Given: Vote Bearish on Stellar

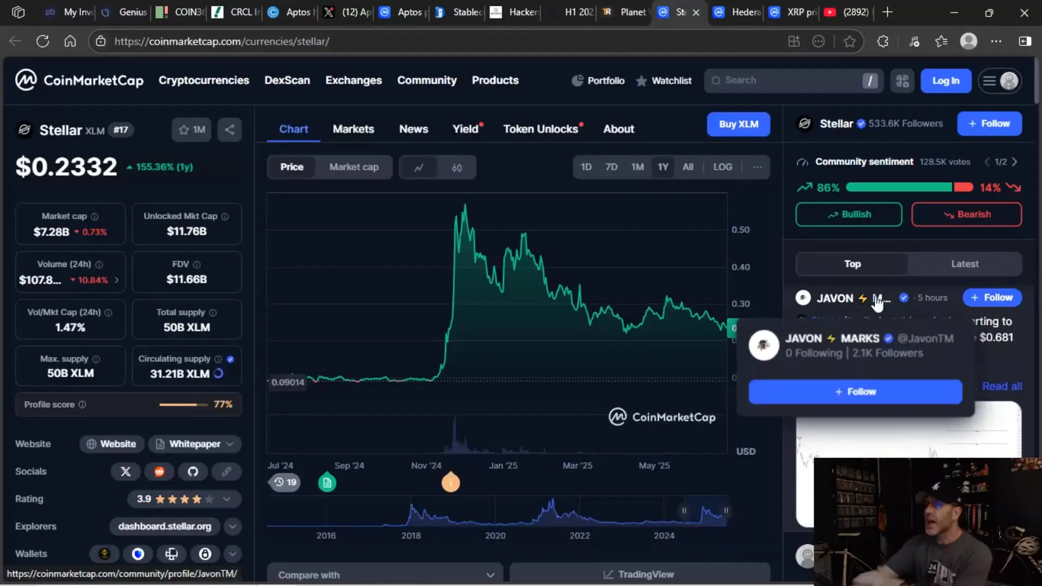Looking at the screenshot, I should click(967, 215).
